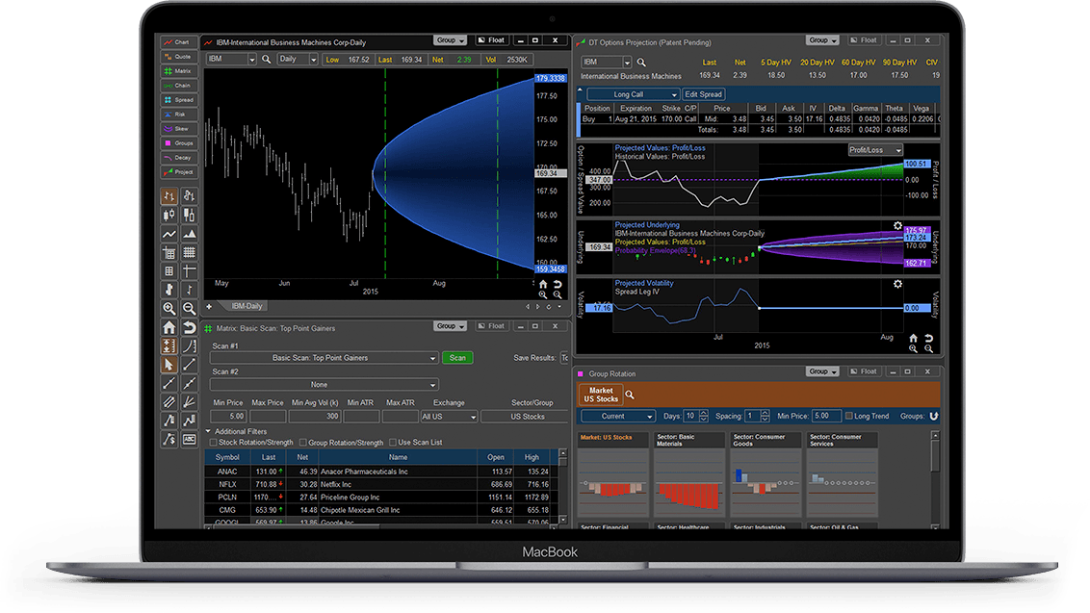Select the highlighted bar chart style tool
Image resolution: width=1090 pixels, height=613 pixels.
[169, 196]
